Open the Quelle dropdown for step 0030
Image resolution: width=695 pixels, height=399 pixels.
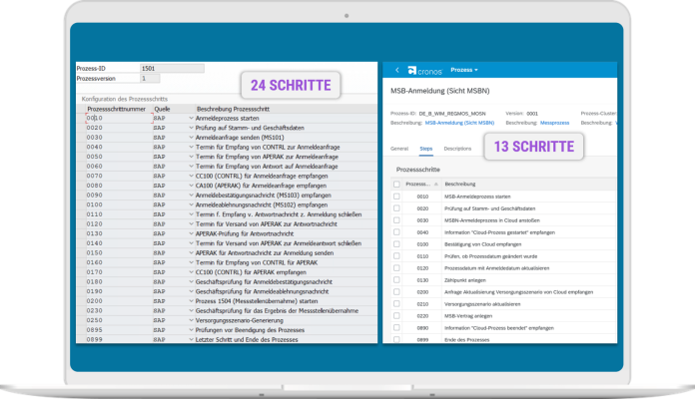191,138
